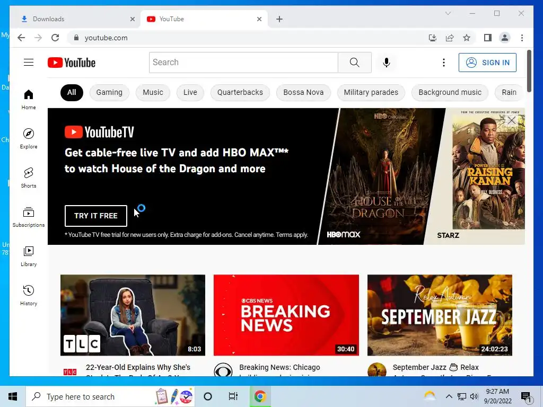Open new browser tab with plus
The height and width of the screenshot is (407, 543).
click(279, 19)
